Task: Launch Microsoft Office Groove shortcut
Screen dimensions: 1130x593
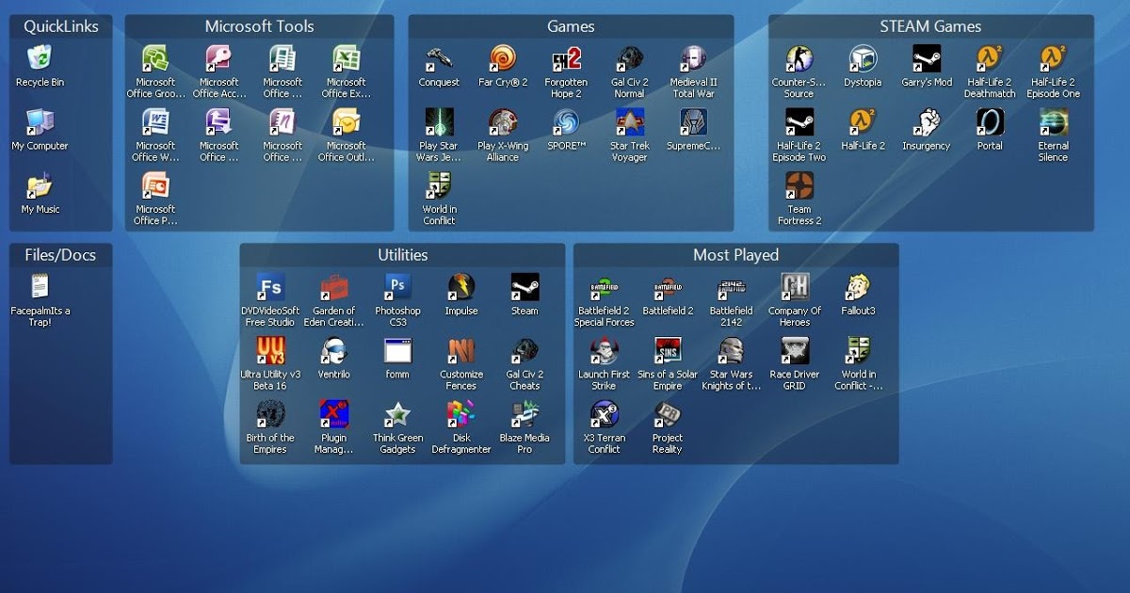Action: point(155,58)
